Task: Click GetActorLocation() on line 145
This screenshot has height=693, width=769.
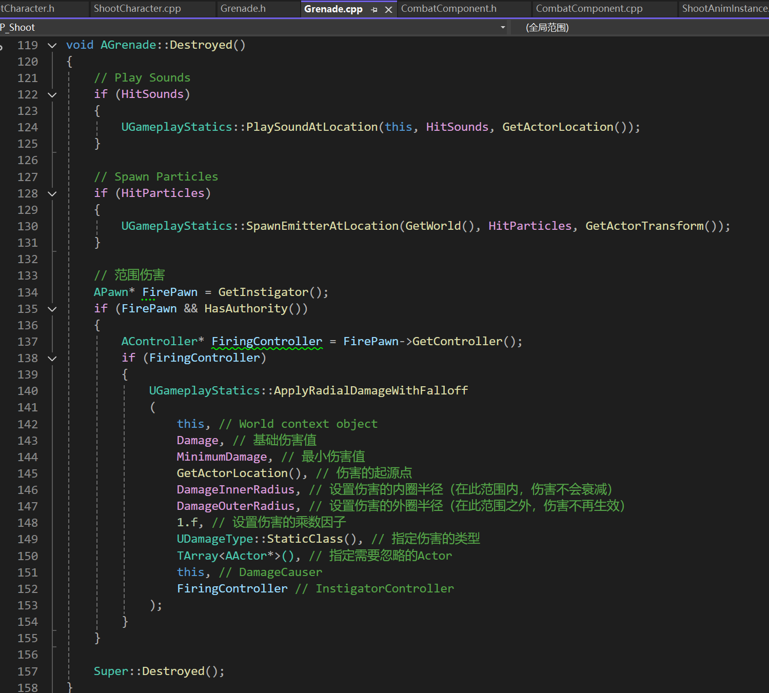Action: coord(239,473)
